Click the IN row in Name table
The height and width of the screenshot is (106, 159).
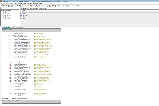pos(90,12)
